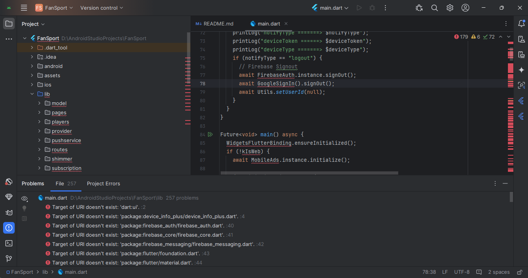Open the Notifications bell icon

pos(521,24)
